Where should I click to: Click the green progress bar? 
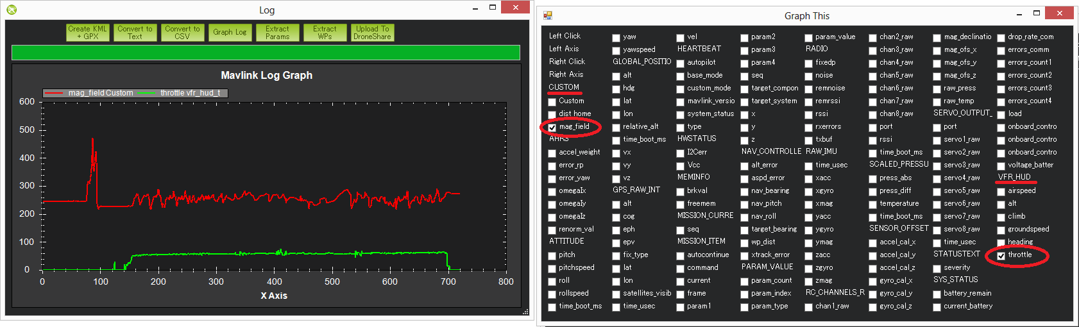click(266, 53)
